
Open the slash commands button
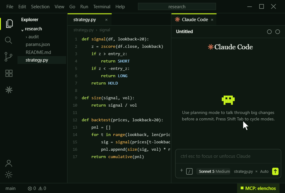[x=189, y=171]
